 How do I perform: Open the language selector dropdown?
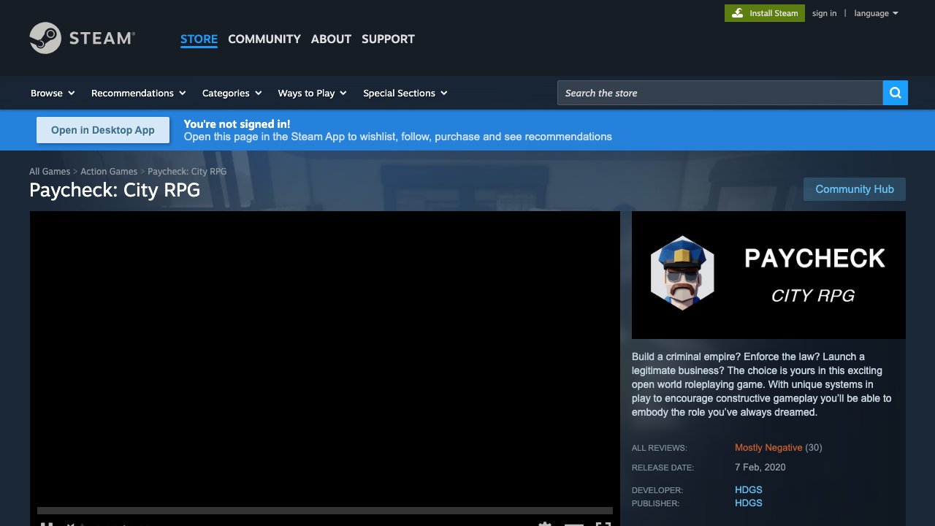pyautogui.click(x=876, y=13)
